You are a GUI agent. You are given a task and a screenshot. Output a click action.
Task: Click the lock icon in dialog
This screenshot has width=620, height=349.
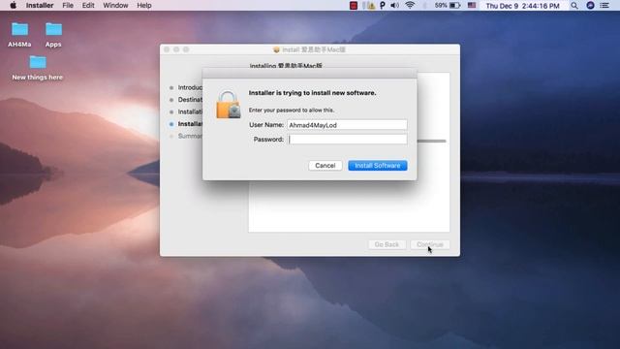[x=229, y=105]
